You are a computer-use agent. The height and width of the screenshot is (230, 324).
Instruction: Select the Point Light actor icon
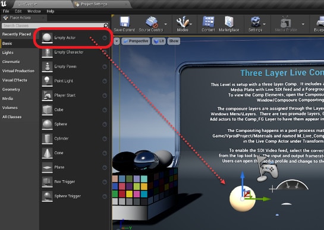pos(47,81)
